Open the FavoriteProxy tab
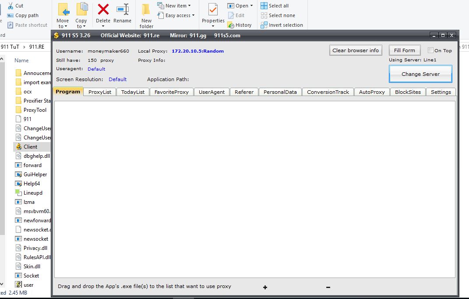The image size is (469, 299). pyautogui.click(x=172, y=92)
